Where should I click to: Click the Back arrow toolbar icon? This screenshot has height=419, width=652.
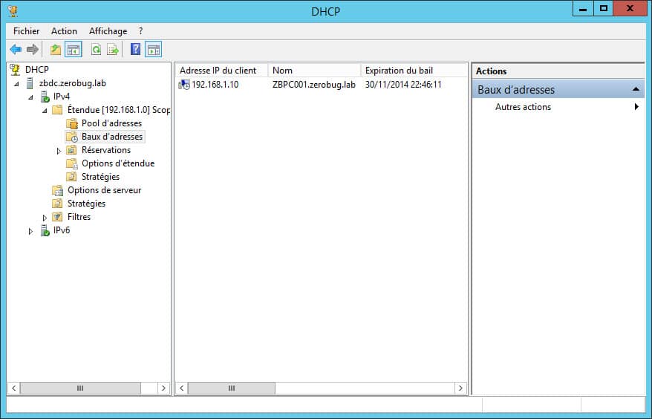pos(16,50)
